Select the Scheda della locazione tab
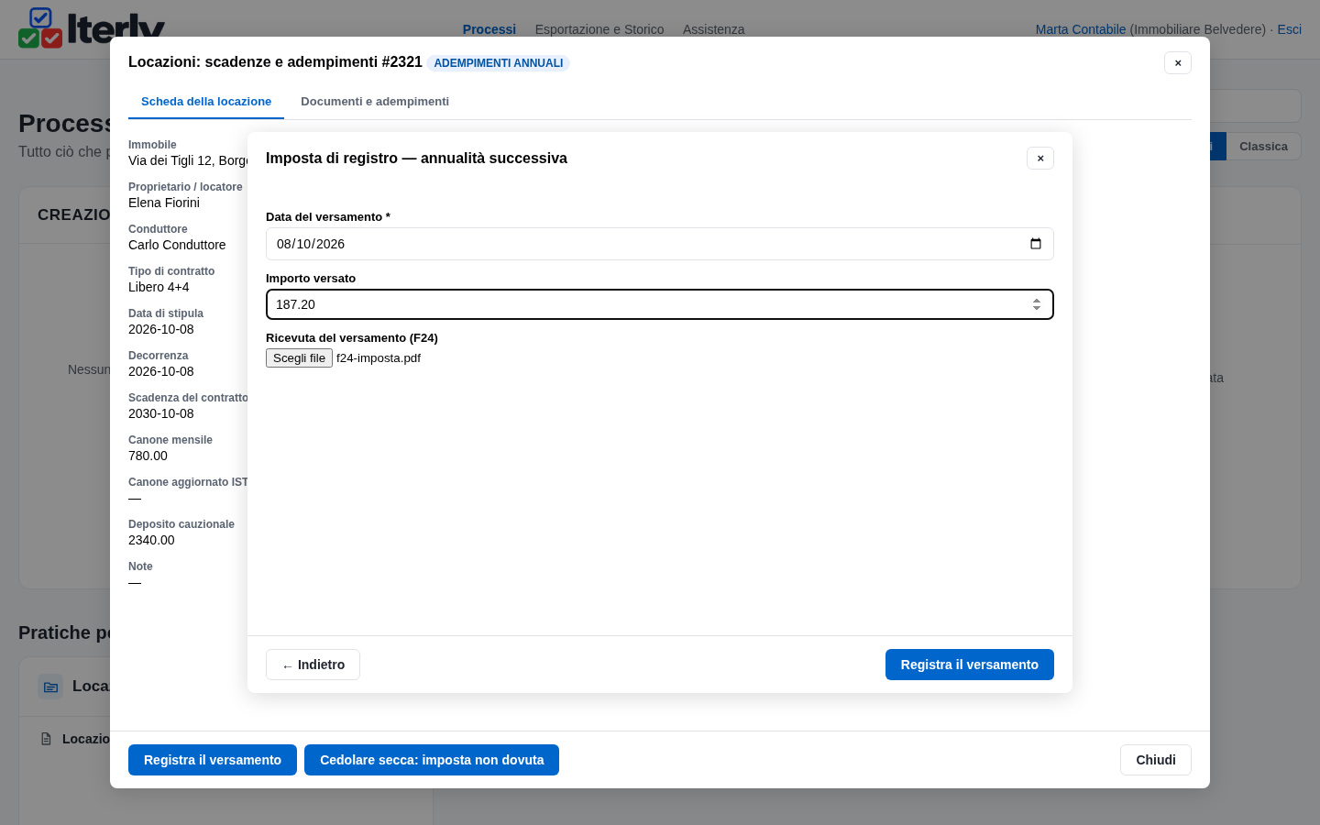 tap(206, 102)
